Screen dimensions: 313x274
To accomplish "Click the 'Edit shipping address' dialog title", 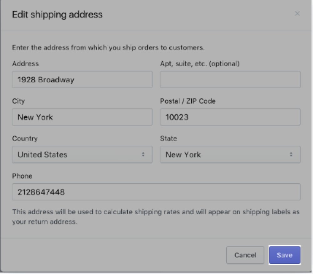I will tap(57, 15).
